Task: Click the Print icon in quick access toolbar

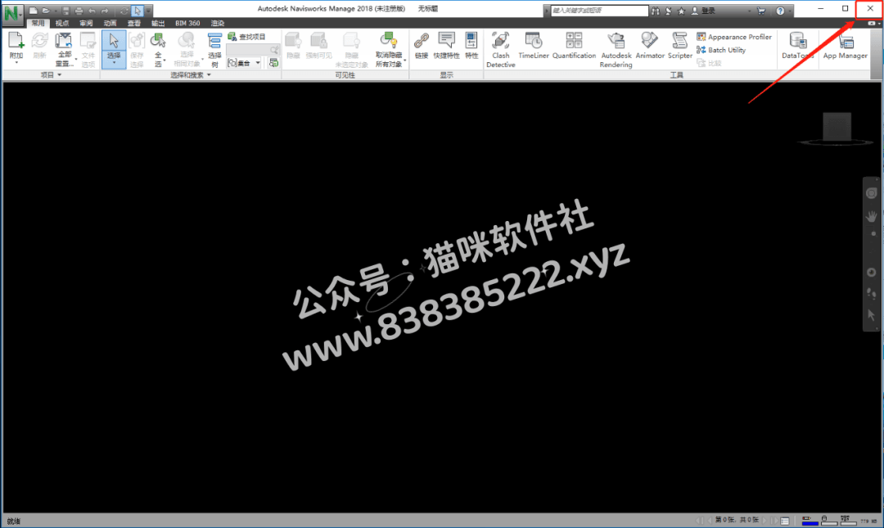Action: point(79,11)
